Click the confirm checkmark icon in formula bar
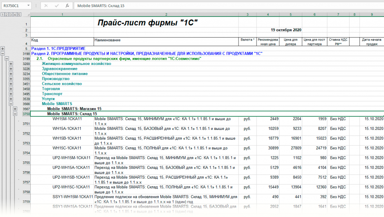 point(57,6)
